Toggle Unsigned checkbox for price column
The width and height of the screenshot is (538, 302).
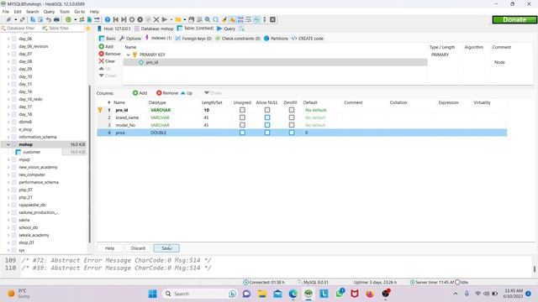(x=242, y=133)
